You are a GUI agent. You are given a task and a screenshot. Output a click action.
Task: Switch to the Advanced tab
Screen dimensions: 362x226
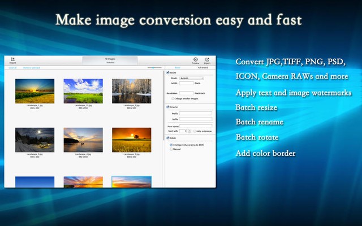pos(202,67)
